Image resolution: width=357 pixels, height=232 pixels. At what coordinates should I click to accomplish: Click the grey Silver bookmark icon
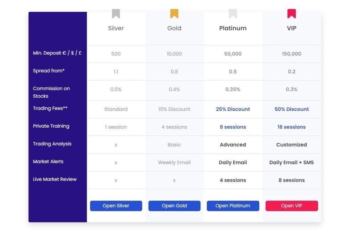116,14
